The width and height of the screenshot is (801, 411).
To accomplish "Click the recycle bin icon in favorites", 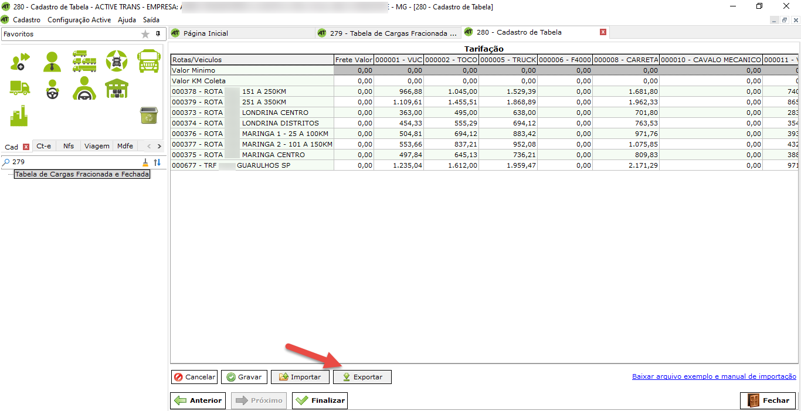I will pyautogui.click(x=148, y=116).
